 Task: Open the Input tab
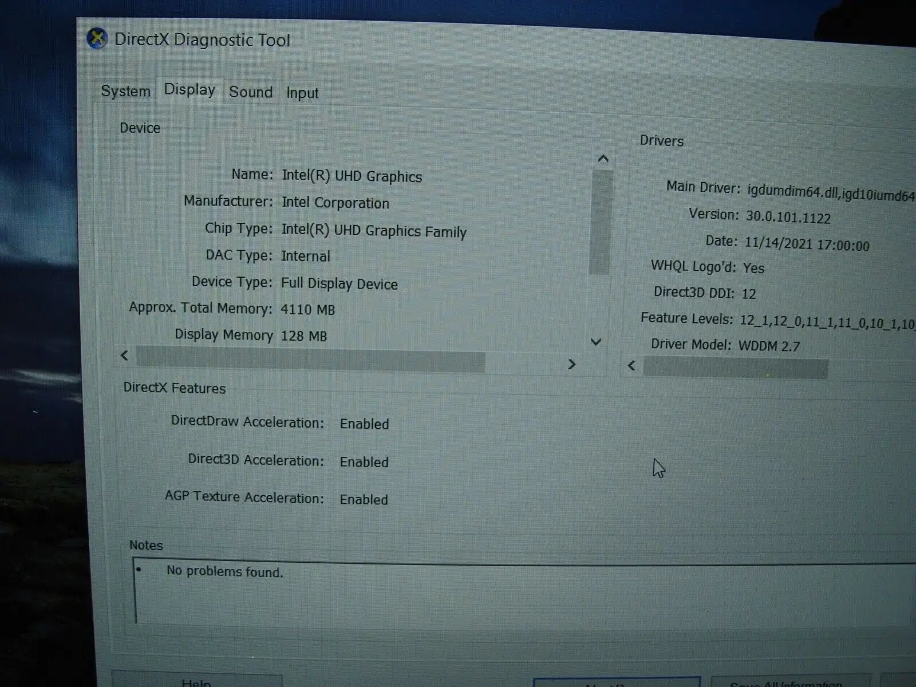[x=302, y=93]
